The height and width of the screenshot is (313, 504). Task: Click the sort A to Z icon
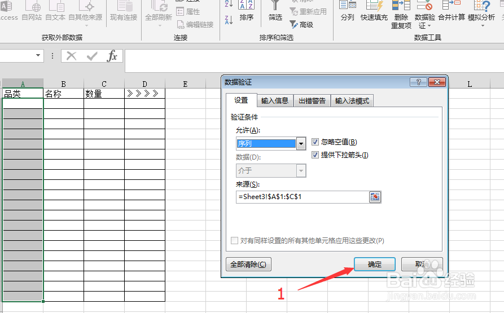229,3
